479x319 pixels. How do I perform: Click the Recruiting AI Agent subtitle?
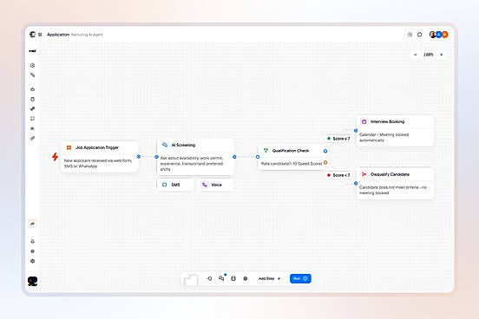tap(87, 35)
